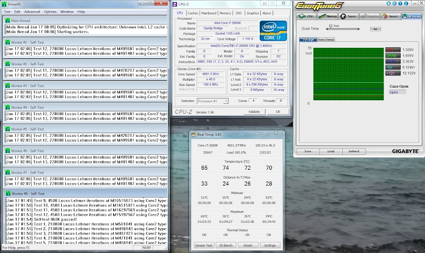Toggle the DRAM voltage legend in EasyTune6
The image size is (425, 253).
click(393, 56)
